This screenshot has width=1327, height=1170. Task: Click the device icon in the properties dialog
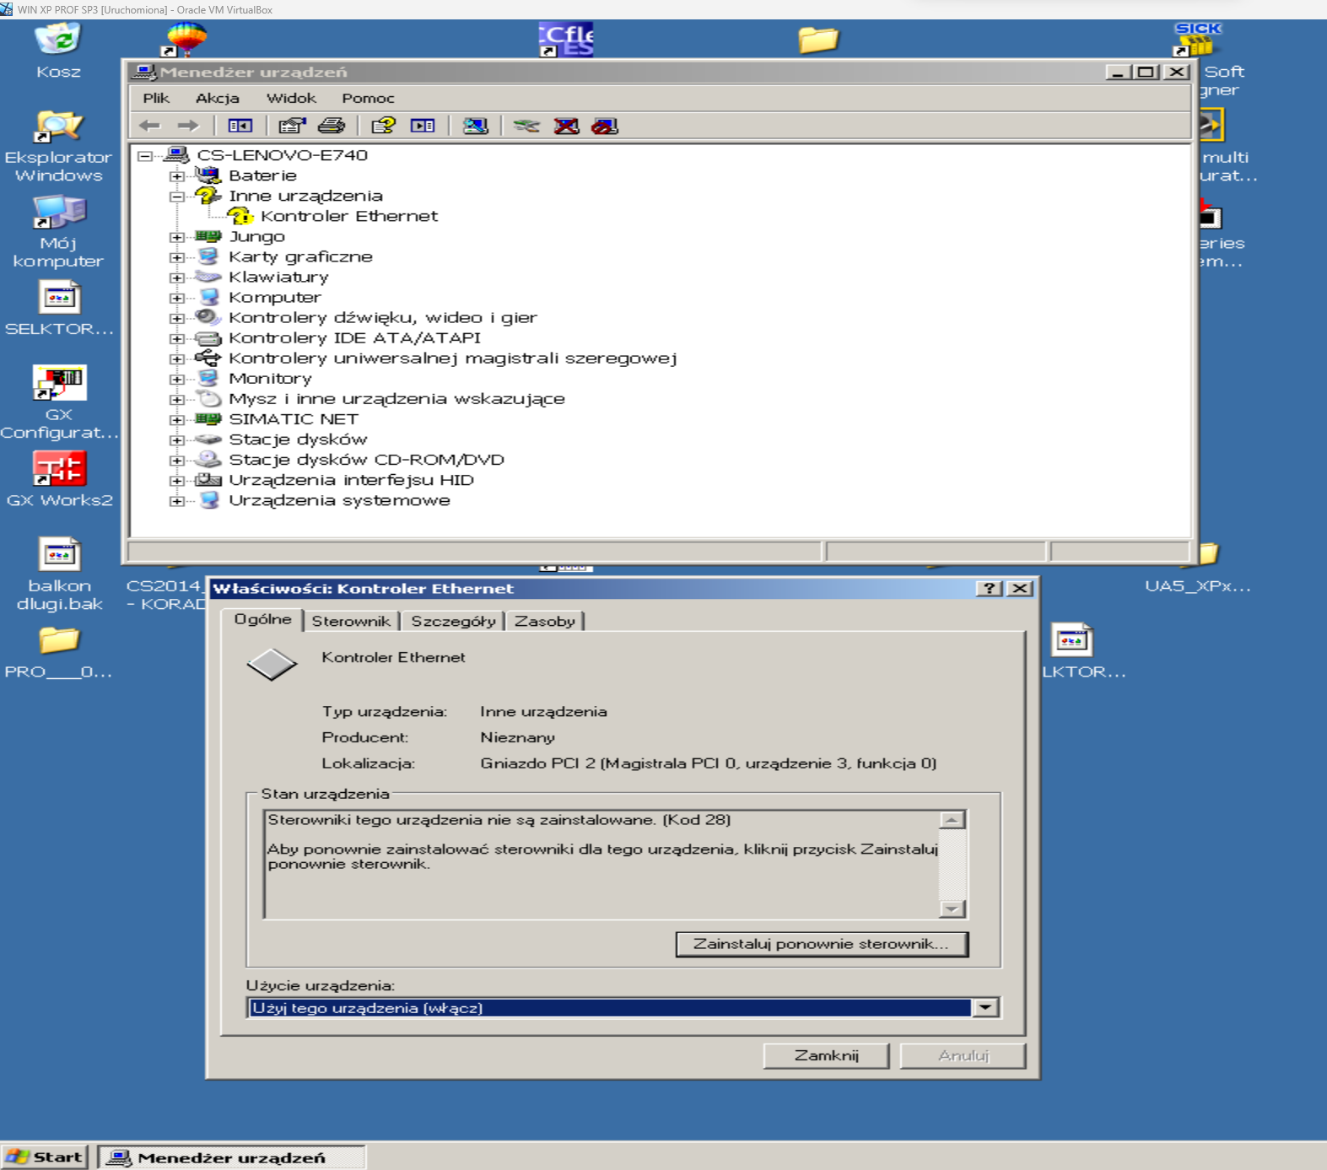[x=272, y=665]
